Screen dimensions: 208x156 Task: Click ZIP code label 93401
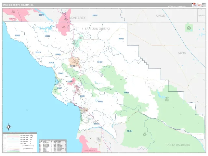coord(82,96)
